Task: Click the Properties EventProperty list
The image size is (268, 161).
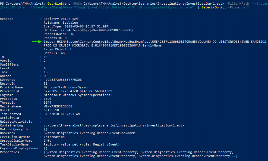Action: [x=140, y=154]
